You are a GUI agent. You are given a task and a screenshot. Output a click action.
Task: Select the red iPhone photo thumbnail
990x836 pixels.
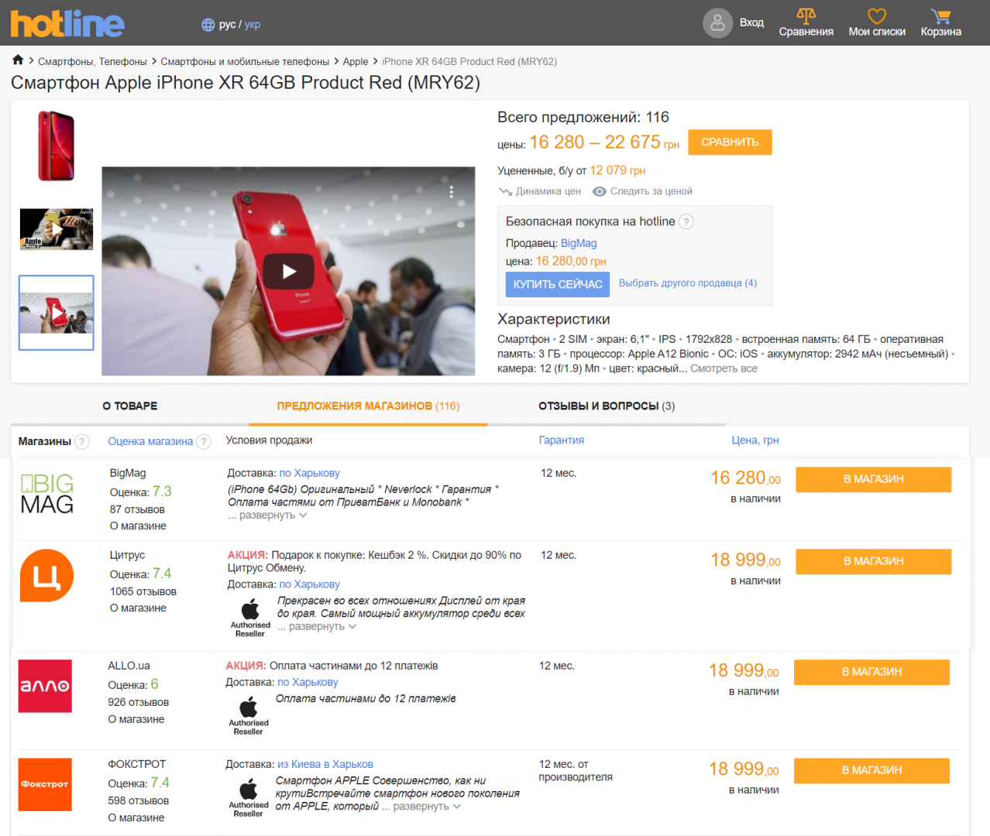point(57,146)
